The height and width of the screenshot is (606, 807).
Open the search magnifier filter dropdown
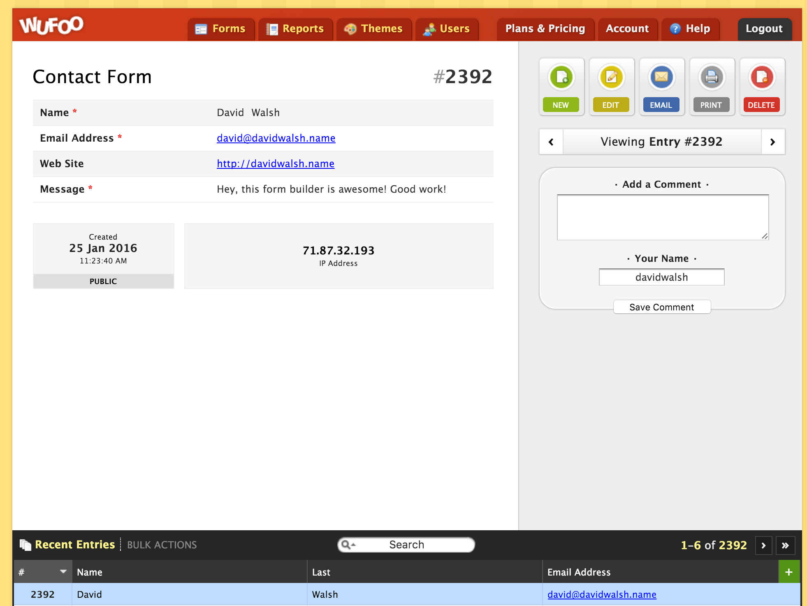coord(348,545)
